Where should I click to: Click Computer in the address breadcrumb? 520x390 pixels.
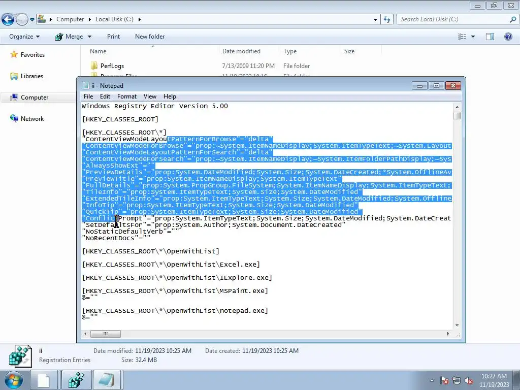pyautogui.click(x=70, y=19)
